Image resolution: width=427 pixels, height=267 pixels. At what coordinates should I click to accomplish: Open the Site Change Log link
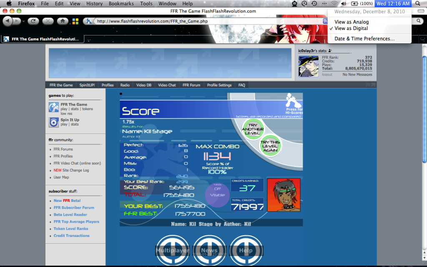pos(75,170)
